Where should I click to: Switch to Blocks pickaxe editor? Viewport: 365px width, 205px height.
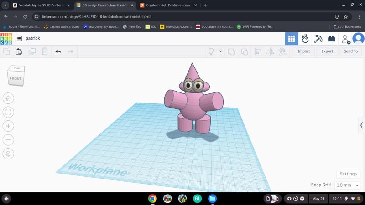(318, 39)
